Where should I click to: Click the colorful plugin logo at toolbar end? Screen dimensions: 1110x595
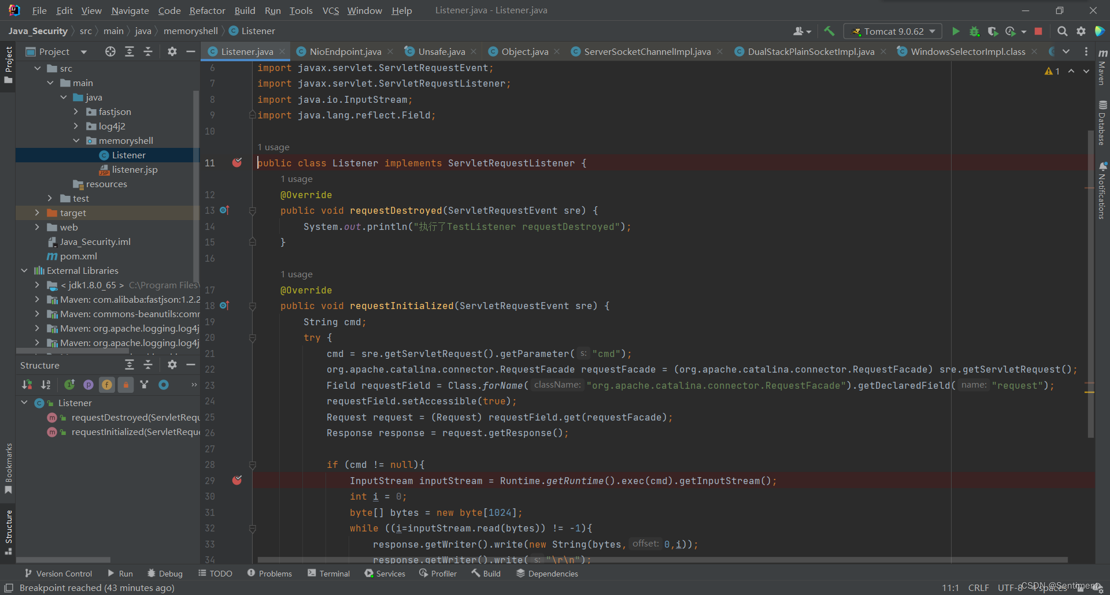[x=1100, y=31]
